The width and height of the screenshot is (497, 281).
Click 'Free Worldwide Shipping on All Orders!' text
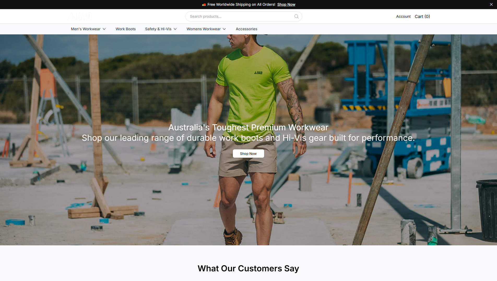[241, 4]
